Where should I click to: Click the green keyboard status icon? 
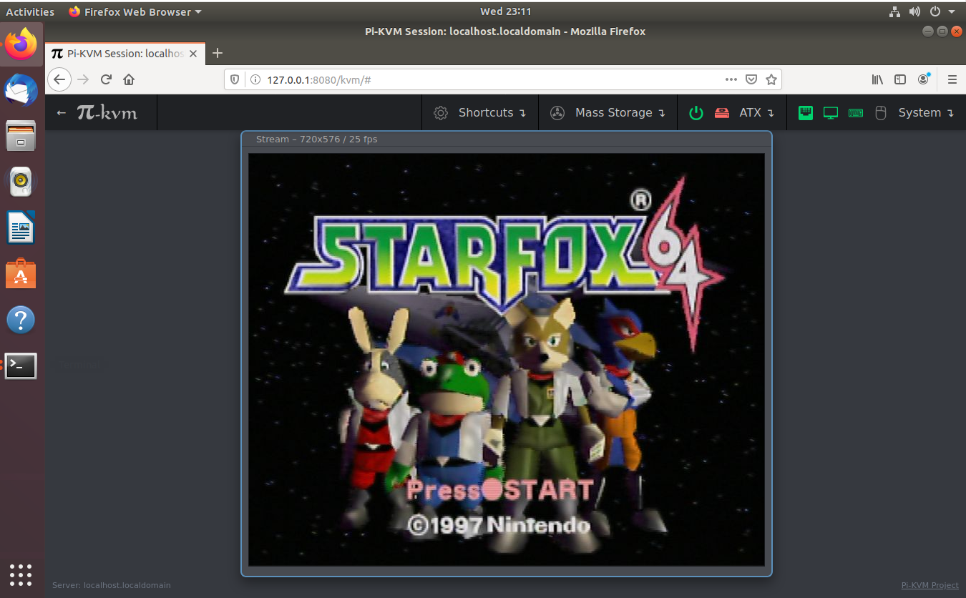click(856, 113)
